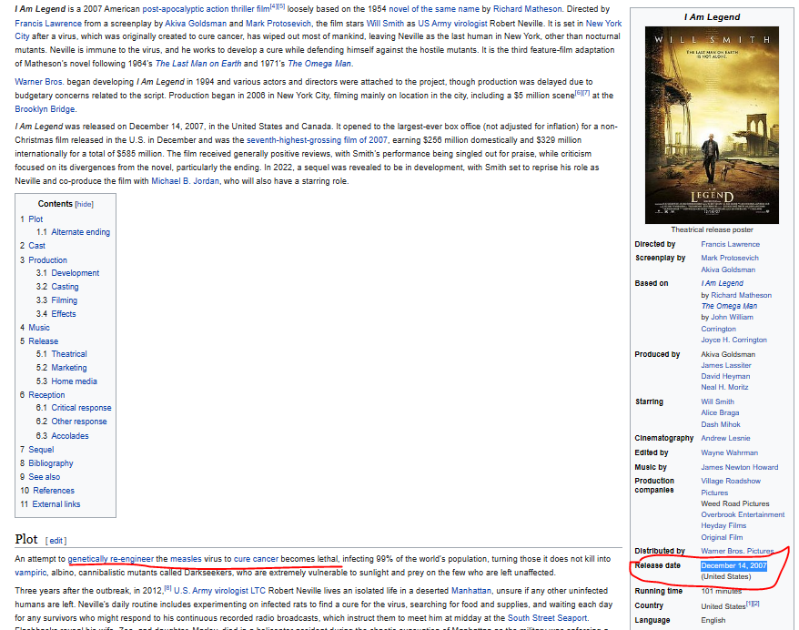Screen dimensions: 799x630
Task: Go to Bibliography in Contents
Action: pos(51,463)
